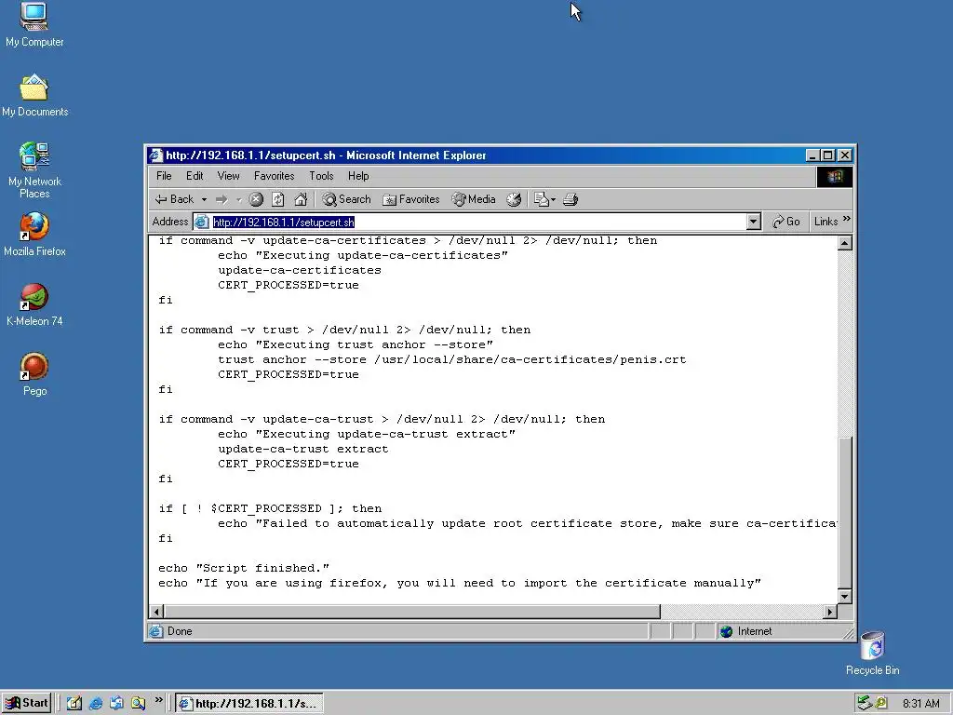
Task: Open the Favorites pane from the toolbar
Action: [410, 199]
